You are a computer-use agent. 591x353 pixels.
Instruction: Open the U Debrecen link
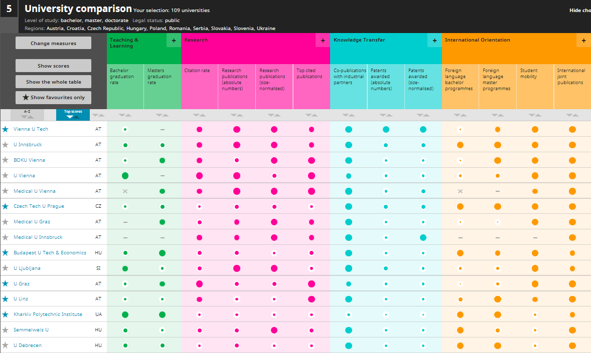pyautogui.click(x=28, y=345)
